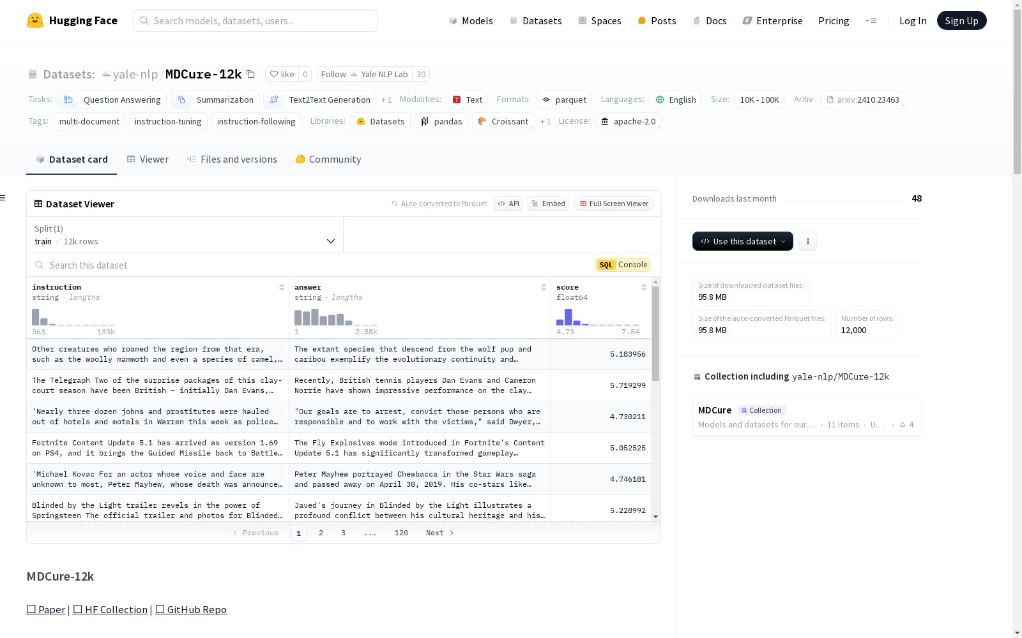Click the heart like button
1022x638 pixels.
[282, 74]
